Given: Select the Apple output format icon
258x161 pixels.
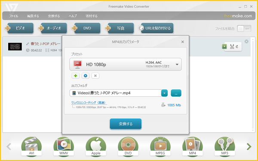Looking at the screenshot, I should [96, 146].
